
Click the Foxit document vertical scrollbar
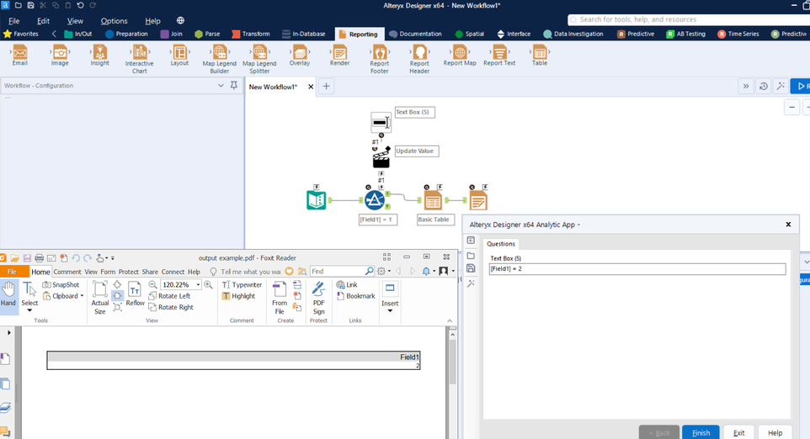pyautogui.click(x=452, y=361)
